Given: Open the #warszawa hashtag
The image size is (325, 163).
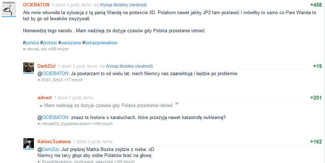Looking at the screenshot, I should [x=70, y=43].
